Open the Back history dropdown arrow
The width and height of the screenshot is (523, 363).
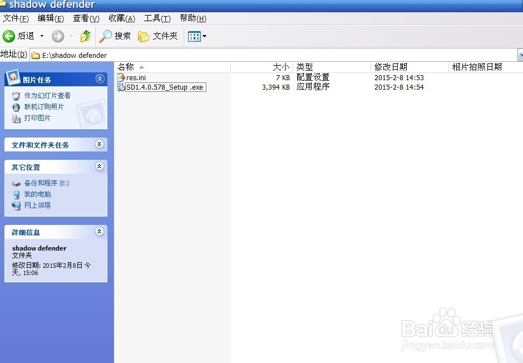[42, 36]
